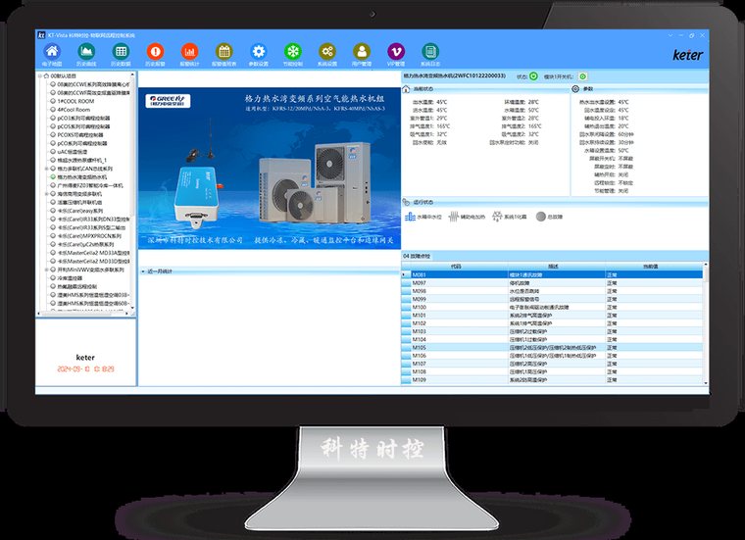Select the PCOXS programmable controller item
This screenshot has width=745, height=540.
[x=77, y=135]
